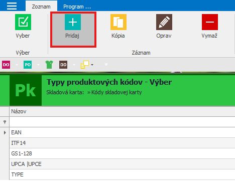Open the yellow notes icon dropdown arrow
235x182 pixels.
pyautogui.click(x=92, y=65)
